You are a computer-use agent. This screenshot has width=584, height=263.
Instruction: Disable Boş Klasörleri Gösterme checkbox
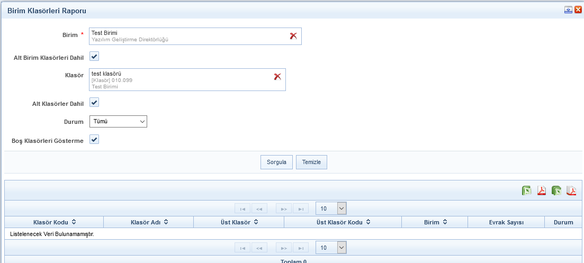click(94, 139)
